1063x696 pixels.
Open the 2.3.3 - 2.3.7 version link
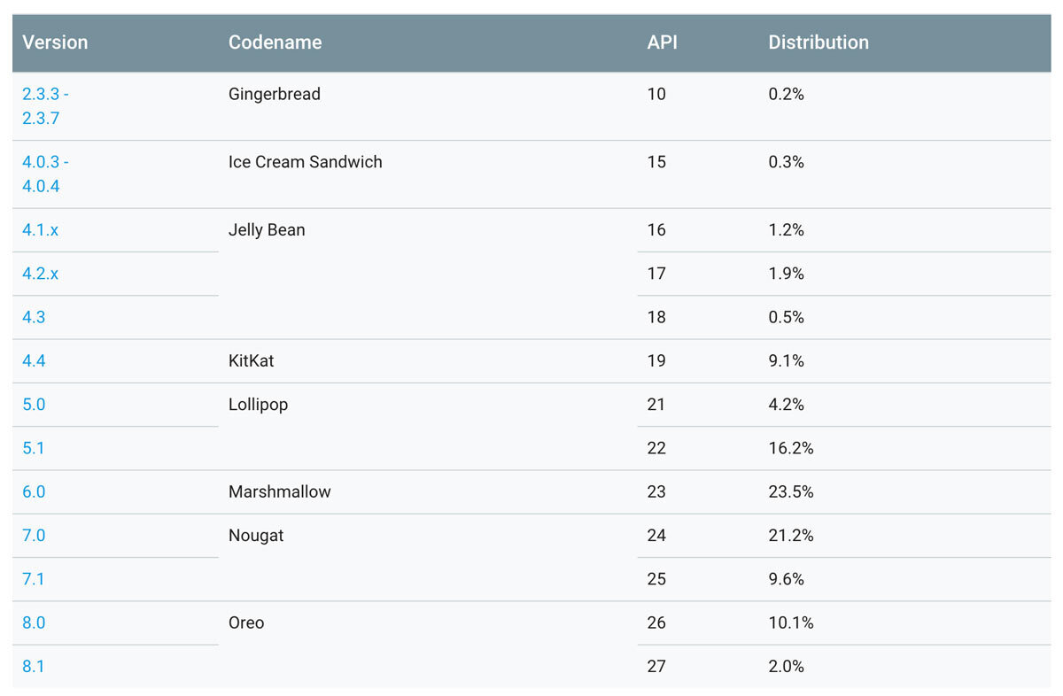pyautogui.click(x=44, y=105)
